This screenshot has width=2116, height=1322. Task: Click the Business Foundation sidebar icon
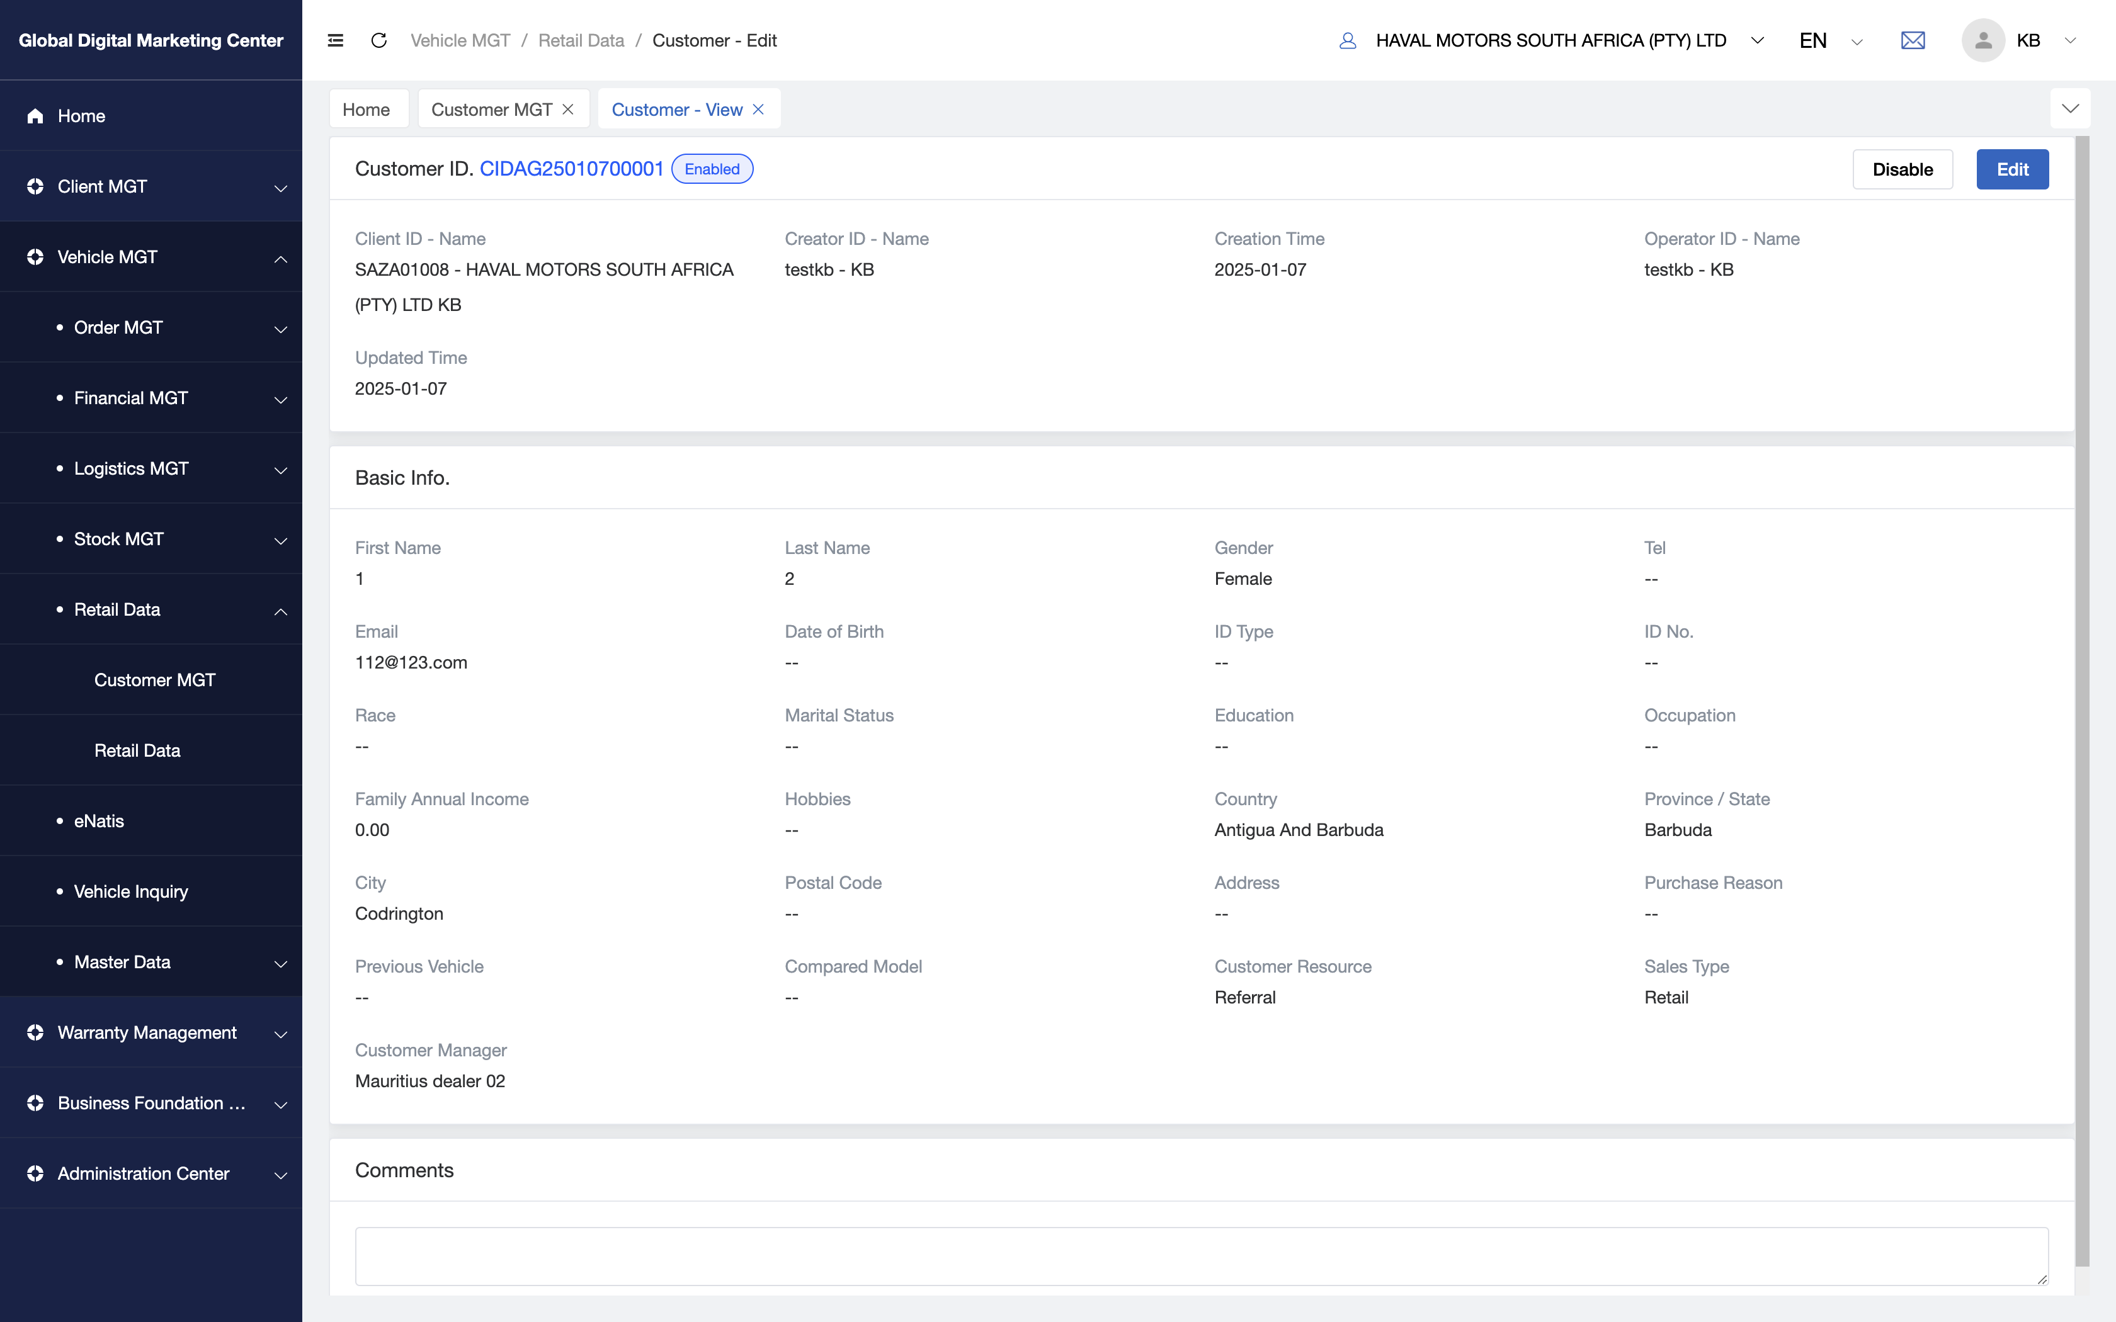point(35,1104)
